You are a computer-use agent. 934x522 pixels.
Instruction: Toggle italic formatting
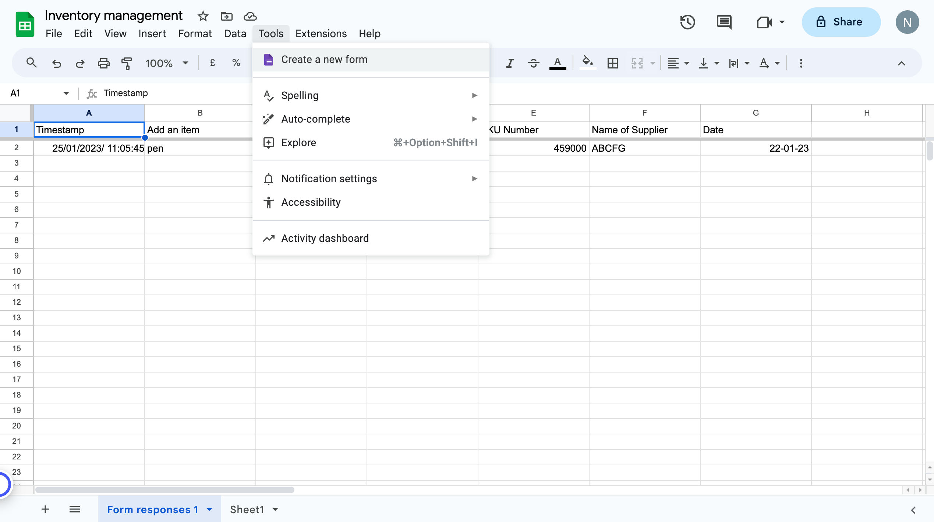tap(510, 63)
